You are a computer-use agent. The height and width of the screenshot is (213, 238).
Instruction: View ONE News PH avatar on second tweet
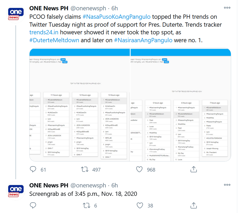pyautogui.click(x=16, y=191)
